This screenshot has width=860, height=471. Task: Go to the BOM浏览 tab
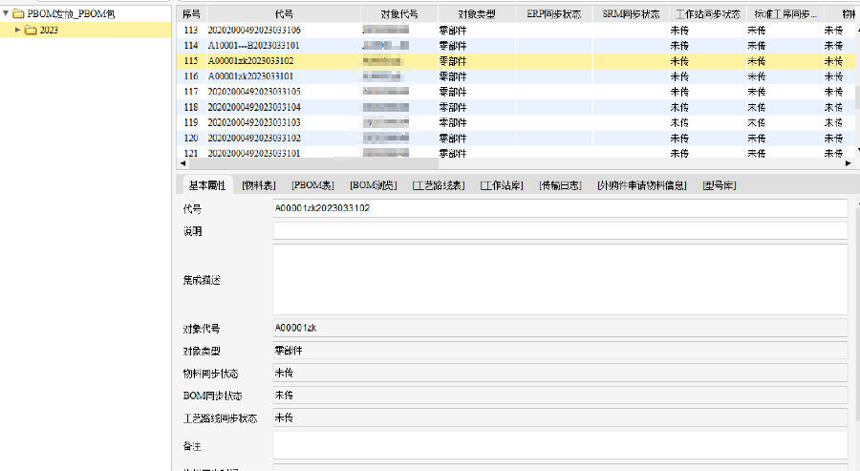tap(374, 185)
